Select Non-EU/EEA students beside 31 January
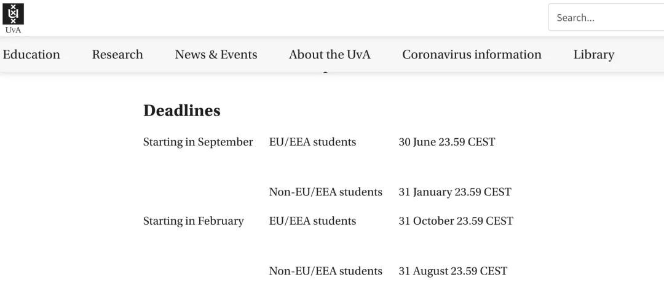This screenshot has height=301, width=664. click(x=325, y=192)
